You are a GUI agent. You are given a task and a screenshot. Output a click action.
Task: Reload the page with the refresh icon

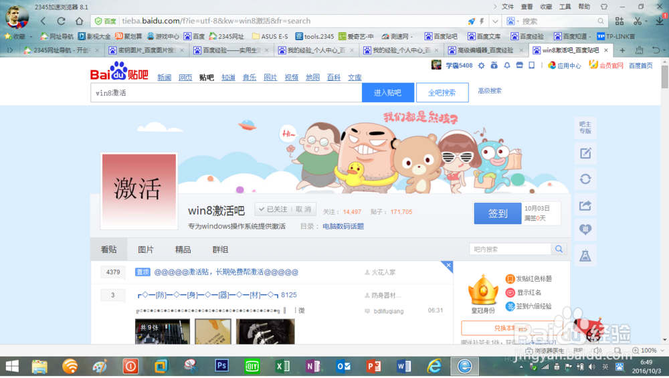point(61,21)
